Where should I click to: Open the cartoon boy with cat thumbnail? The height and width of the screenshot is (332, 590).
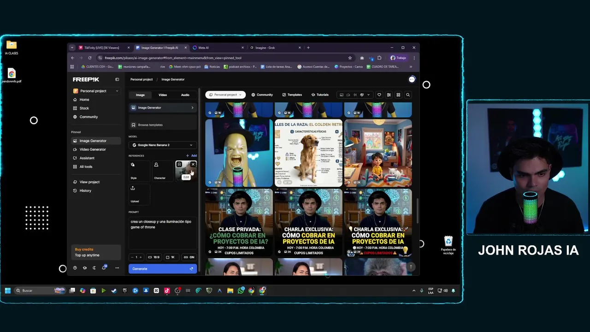click(378, 153)
